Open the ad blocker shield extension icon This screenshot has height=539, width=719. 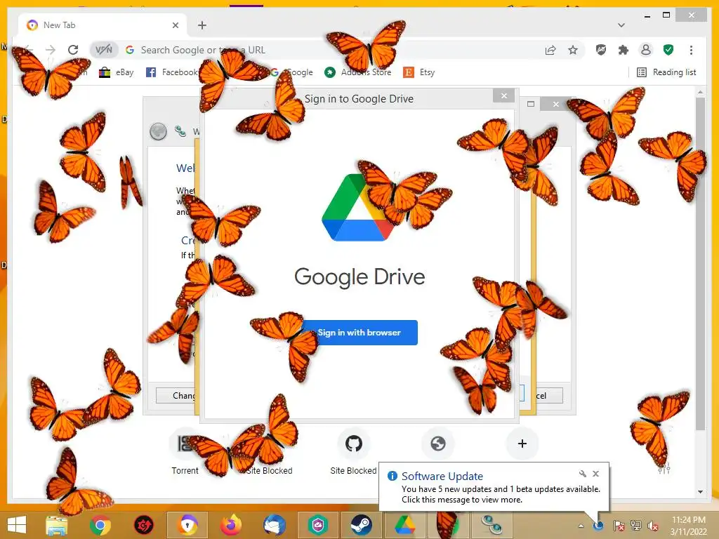tap(601, 50)
